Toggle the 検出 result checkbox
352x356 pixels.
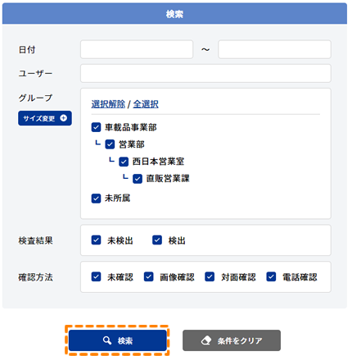click(x=157, y=240)
